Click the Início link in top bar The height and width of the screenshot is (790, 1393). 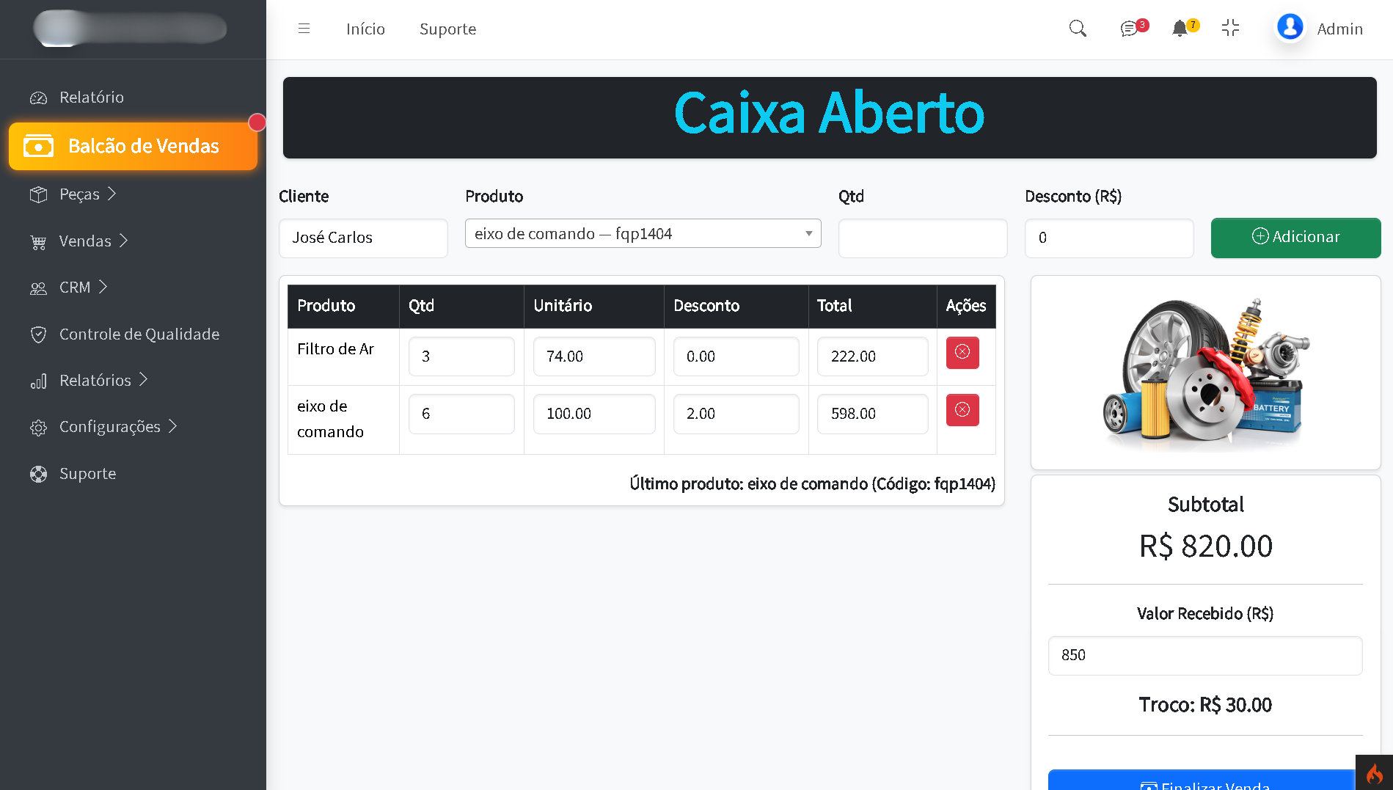tap(365, 29)
